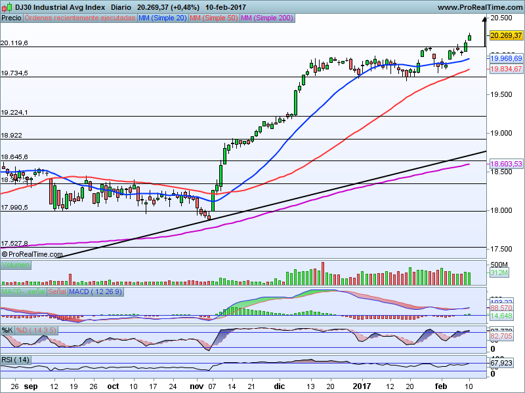Click the MACD-. señal label
Image resolution: width=525 pixels, height=393 pixels.
pos(23,291)
